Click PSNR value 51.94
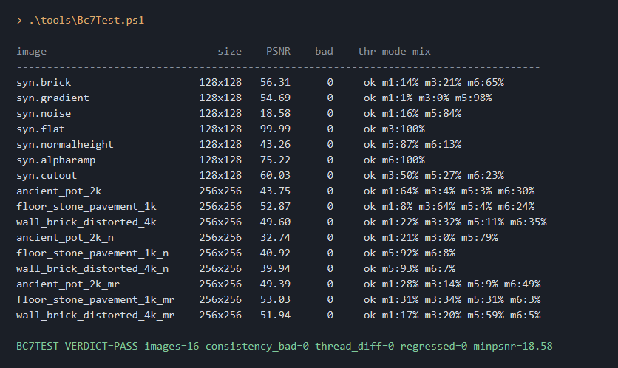 [275, 316]
